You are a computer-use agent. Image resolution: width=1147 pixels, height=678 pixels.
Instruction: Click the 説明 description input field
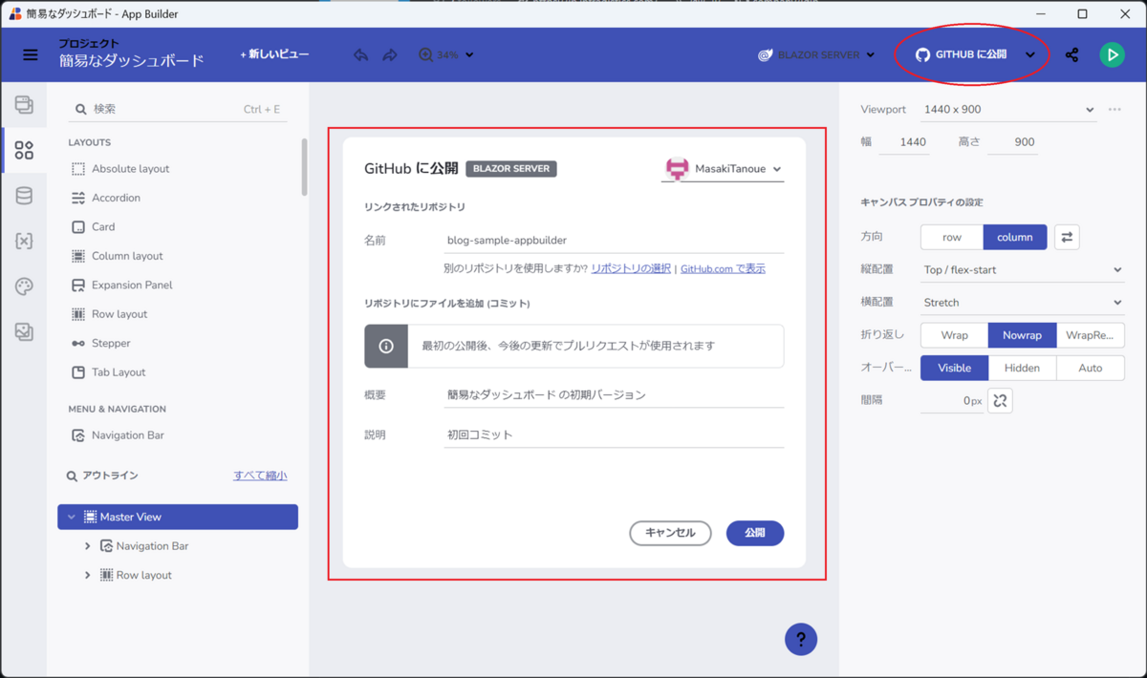click(614, 435)
